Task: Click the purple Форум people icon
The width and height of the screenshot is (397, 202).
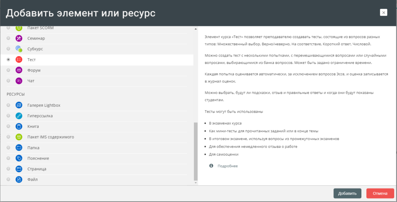Action: click(x=19, y=70)
